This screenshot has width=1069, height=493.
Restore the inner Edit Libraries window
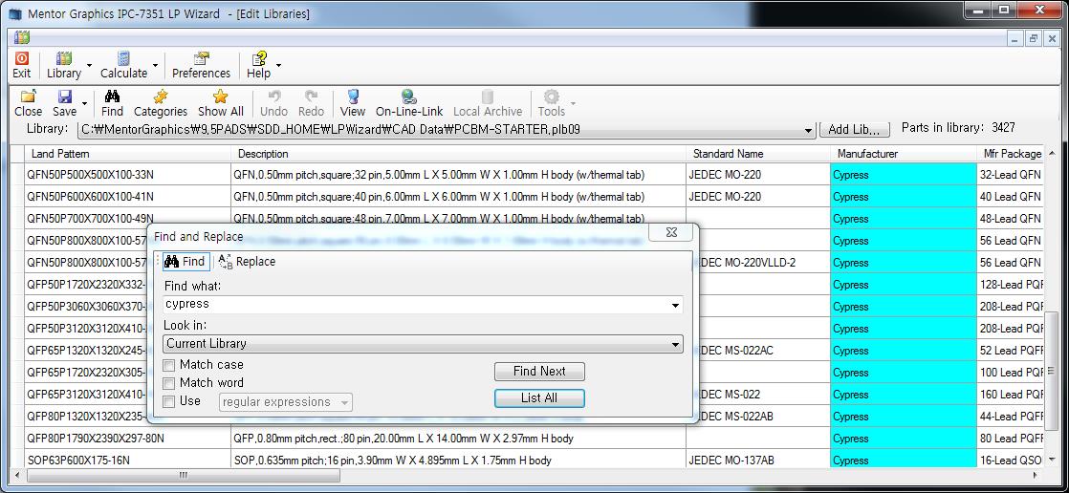[1034, 39]
